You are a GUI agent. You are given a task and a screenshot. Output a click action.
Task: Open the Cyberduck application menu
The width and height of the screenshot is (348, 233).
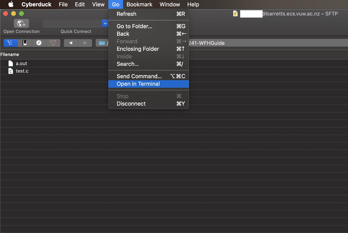[x=37, y=4]
